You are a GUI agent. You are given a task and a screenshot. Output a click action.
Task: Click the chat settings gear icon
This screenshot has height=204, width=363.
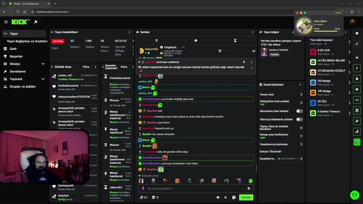(225, 197)
